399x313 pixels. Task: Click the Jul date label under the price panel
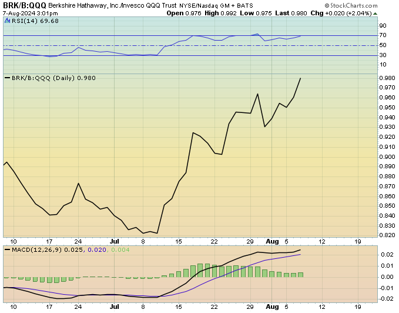coord(115,241)
